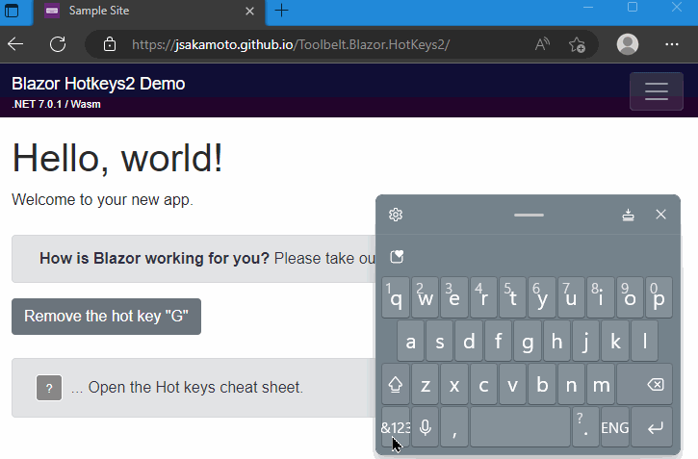Open a new browser tab
Image resolution: width=698 pixels, height=459 pixels.
click(281, 11)
